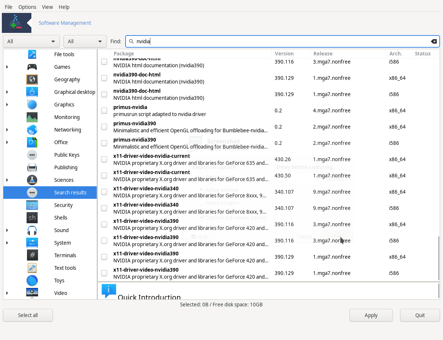Check the primus-nvidia package checkbox
Screen dimensions: 443x340
point(104,110)
